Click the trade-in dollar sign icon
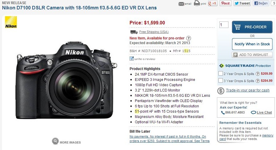The height and width of the screenshot is (150, 276). [x=221, y=91]
